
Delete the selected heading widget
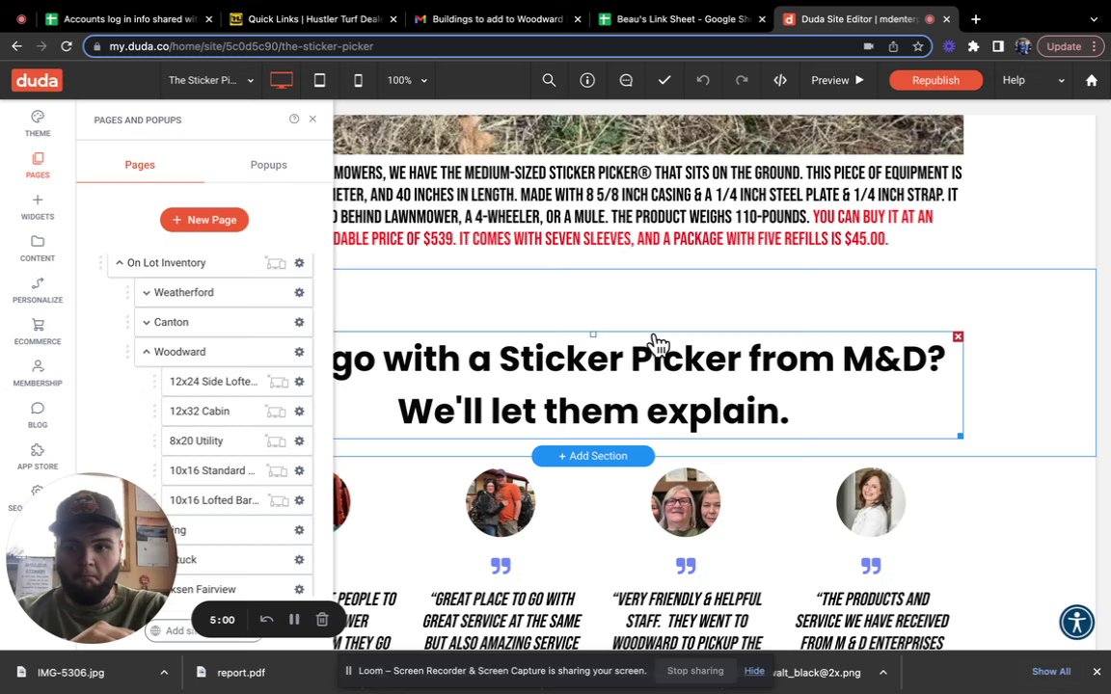click(x=958, y=336)
